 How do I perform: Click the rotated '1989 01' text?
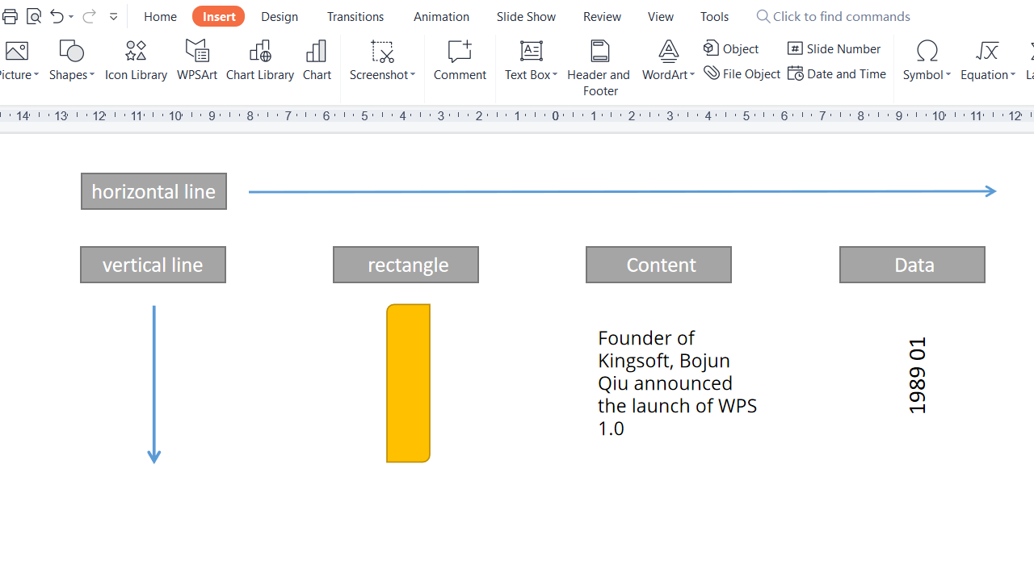tap(917, 376)
